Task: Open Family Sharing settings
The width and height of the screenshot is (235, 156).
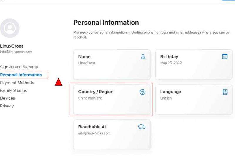Action: pos(14,90)
